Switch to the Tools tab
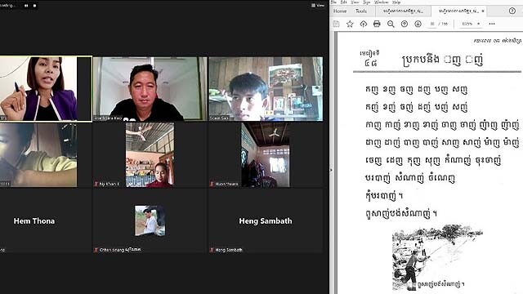 (x=361, y=11)
